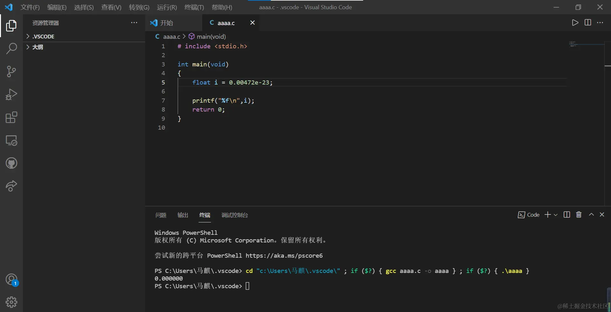Click the aaaa.c breadcrumb link
Screen dimensions: 611x312
click(172, 37)
